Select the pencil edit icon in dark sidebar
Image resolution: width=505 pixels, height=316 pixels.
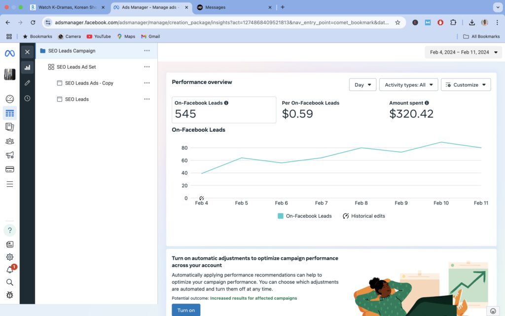coord(28,83)
